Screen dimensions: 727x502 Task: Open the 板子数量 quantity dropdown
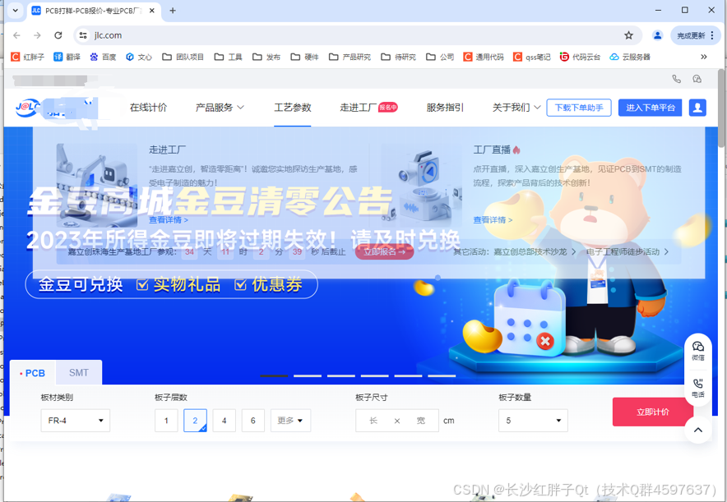click(533, 421)
